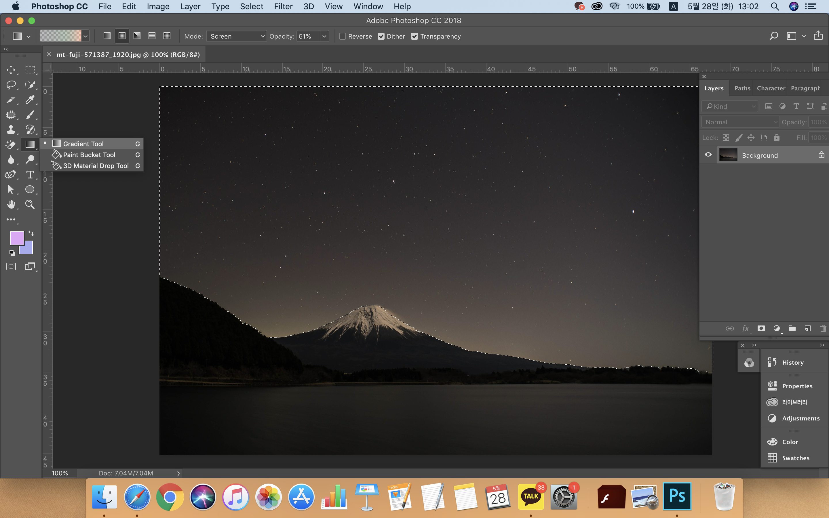
Task: Open the gradient Opacity slider dropdown
Action: [x=324, y=36]
